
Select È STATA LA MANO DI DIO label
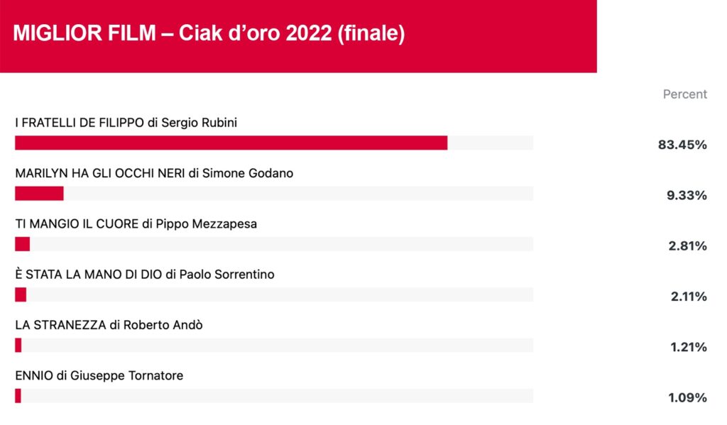click(x=145, y=275)
